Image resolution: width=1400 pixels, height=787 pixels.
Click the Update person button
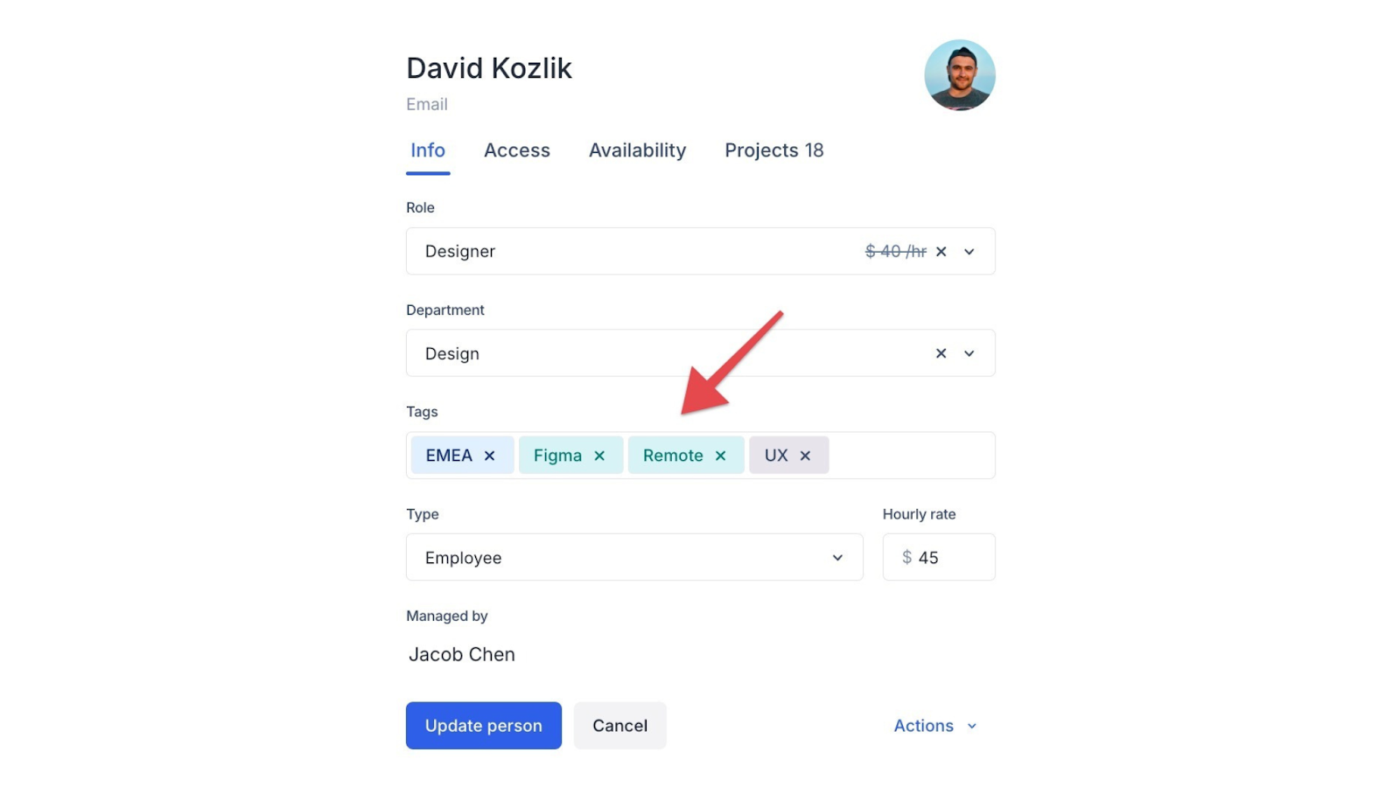(483, 726)
